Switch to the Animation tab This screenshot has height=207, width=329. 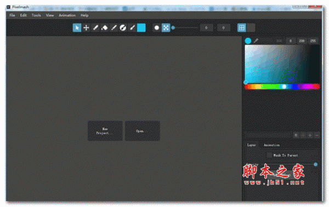point(271,145)
